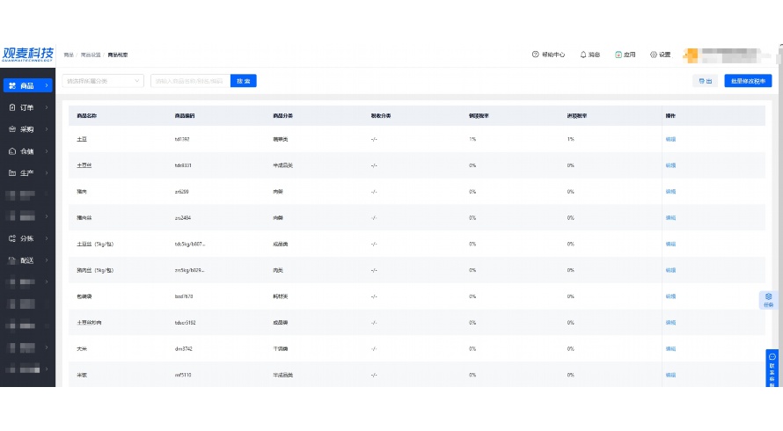
Task: Open the 联系客服 contact support side tab
Action: point(772,369)
